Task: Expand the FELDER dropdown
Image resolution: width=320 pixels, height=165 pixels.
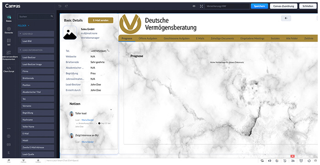Action: coord(23,26)
